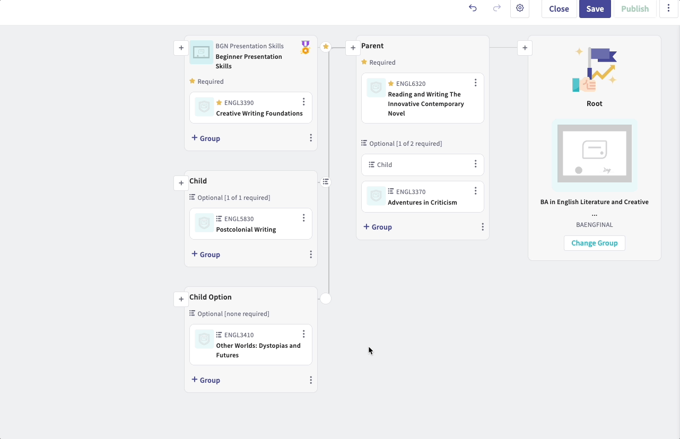Toggle the Required star in the Parent card
This screenshot has width=680, height=439.
[x=364, y=62]
